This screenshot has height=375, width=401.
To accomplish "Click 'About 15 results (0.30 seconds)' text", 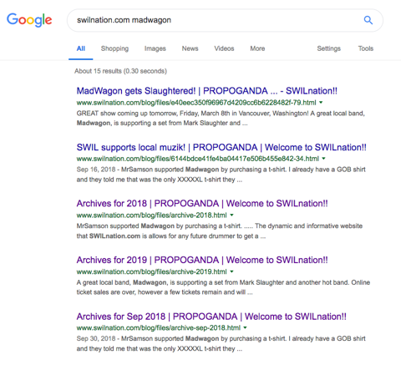I will pos(120,71).
